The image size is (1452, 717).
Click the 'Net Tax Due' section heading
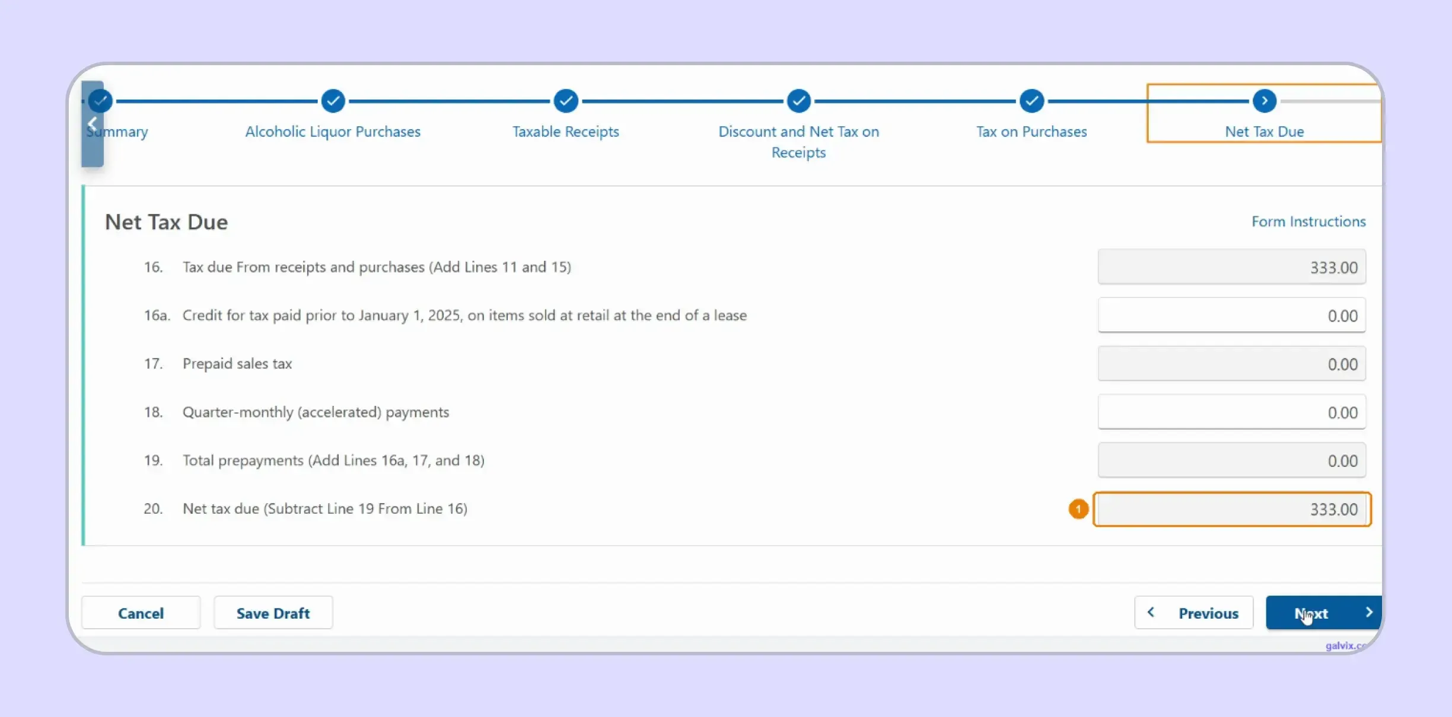pos(166,222)
